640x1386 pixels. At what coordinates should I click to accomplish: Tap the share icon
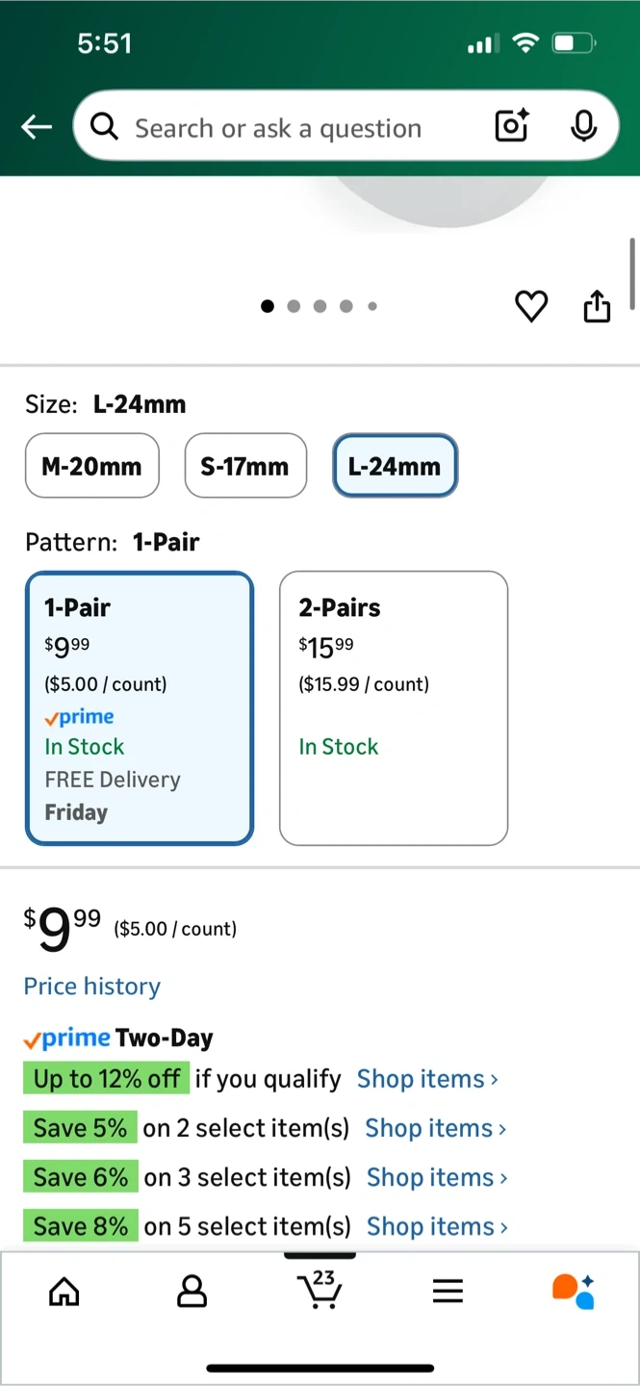click(597, 306)
